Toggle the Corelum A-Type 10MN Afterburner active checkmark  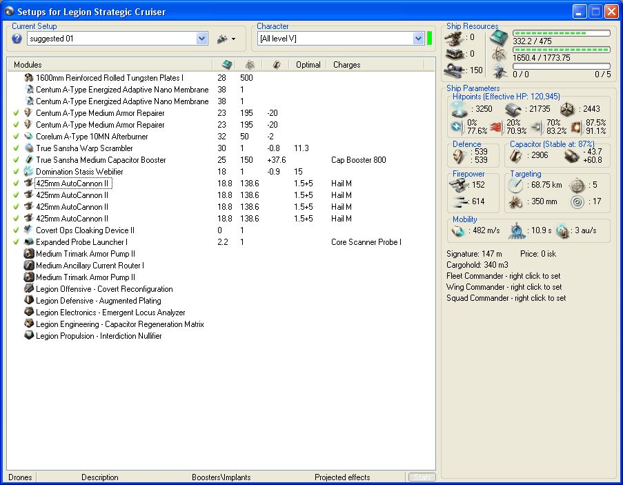coord(16,136)
